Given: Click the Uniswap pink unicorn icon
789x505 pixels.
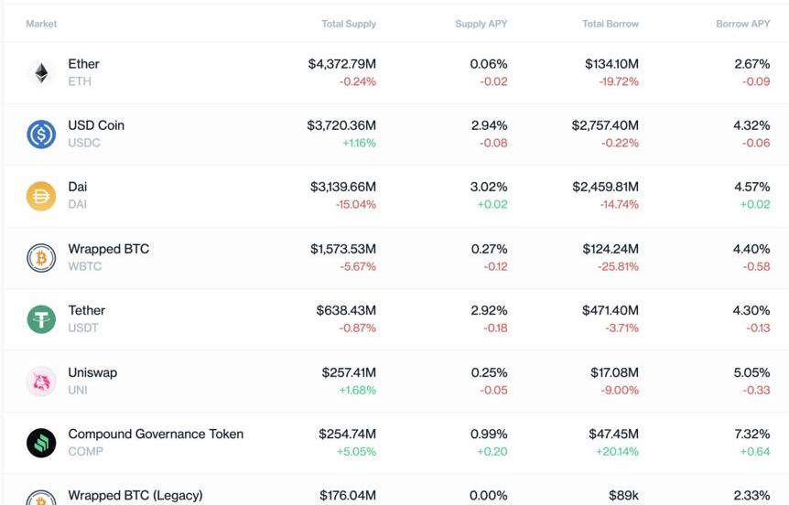Looking at the screenshot, I should (41, 381).
